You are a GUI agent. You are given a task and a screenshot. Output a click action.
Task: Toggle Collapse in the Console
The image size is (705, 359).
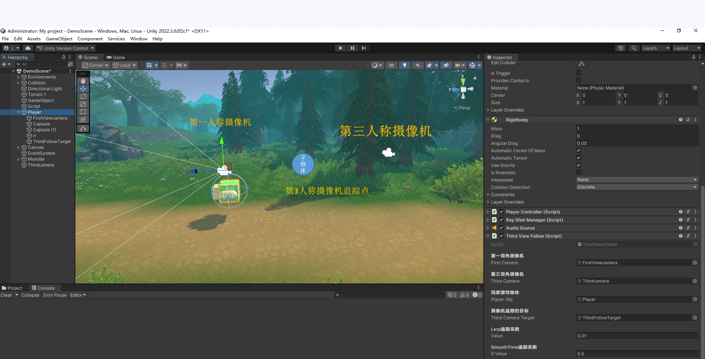pyautogui.click(x=30, y=295)
